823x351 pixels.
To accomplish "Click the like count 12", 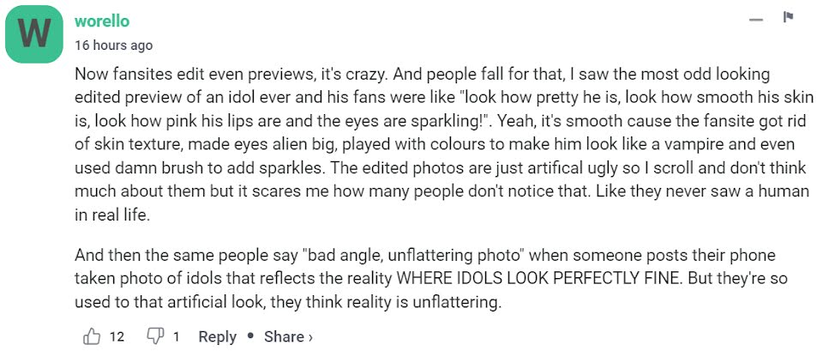I will pos(117,337).
